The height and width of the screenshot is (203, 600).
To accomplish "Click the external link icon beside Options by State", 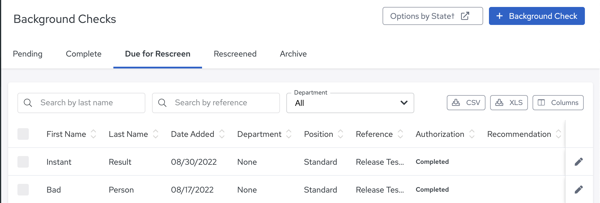I will pyautogui.click(x=465, y=16).
